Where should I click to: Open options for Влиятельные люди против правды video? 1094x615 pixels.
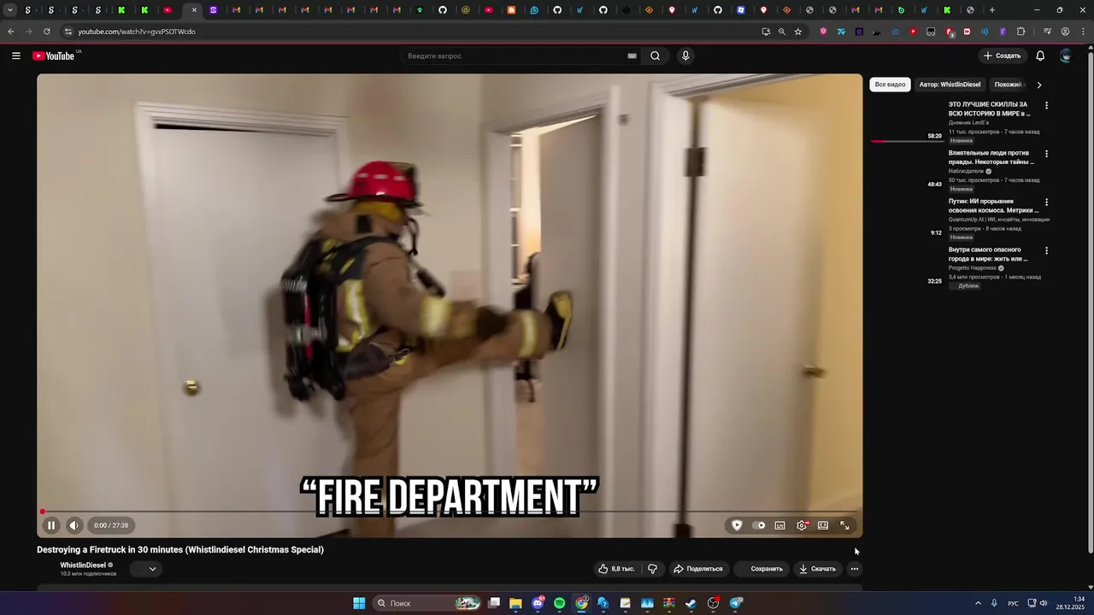click(x=1046, y=154)
